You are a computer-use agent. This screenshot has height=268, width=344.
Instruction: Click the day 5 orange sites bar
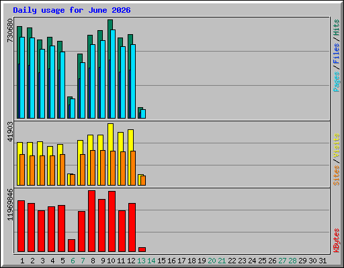point(62,170)
